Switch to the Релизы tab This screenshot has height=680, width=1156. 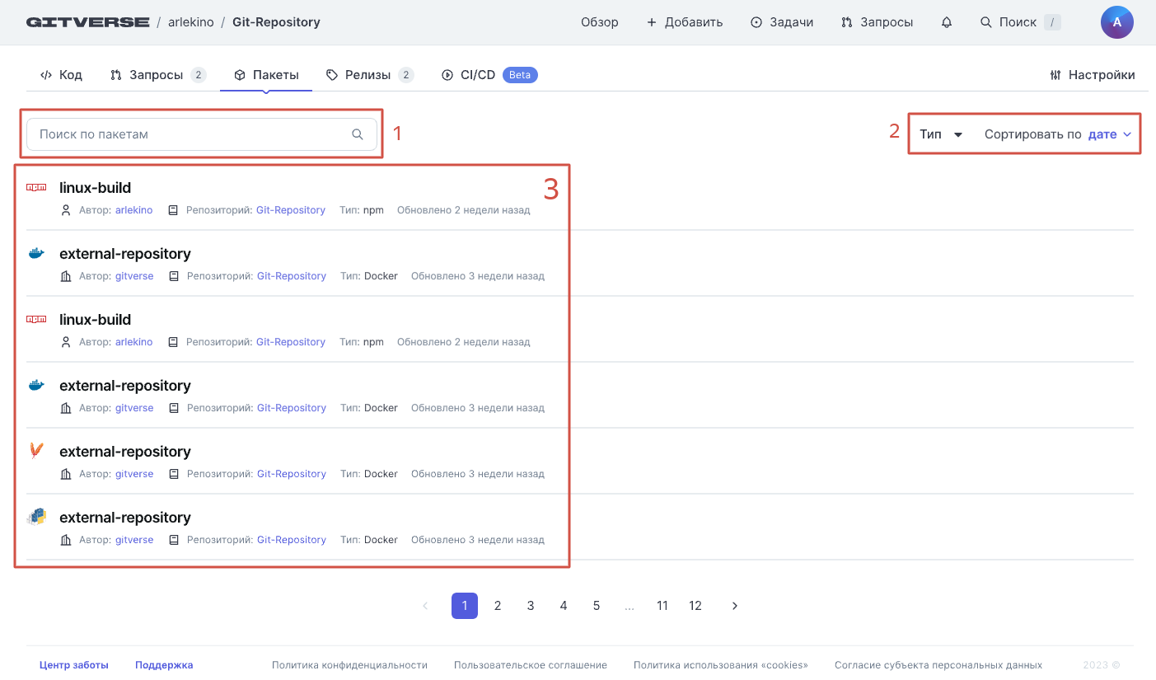pyautogui.click(x=370, y=75)
